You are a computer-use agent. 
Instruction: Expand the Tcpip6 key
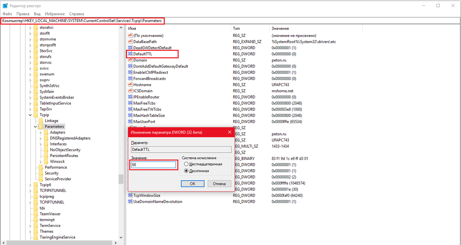pos(30,185)
